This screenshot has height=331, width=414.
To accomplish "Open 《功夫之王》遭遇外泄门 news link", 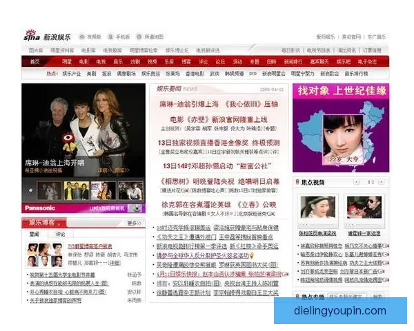I will pyautogui.click(x=186, y=237).
